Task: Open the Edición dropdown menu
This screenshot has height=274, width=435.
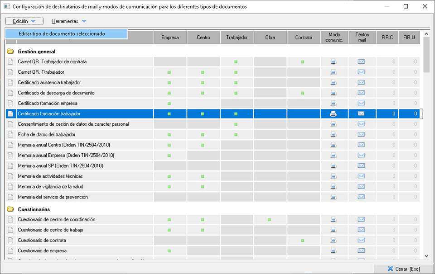Action: 24,21
